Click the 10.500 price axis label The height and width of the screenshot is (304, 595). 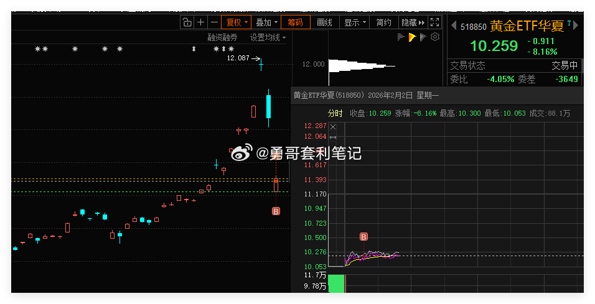315,237
